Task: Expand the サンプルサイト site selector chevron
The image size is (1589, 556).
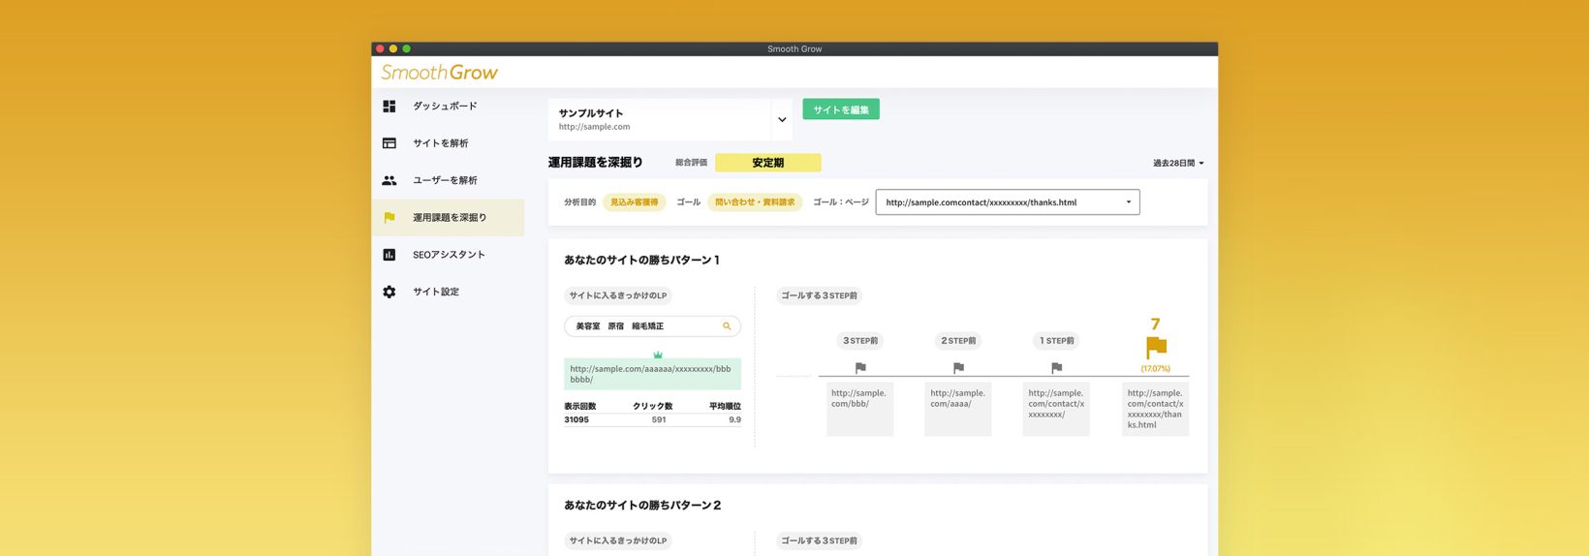Action: 782,120
